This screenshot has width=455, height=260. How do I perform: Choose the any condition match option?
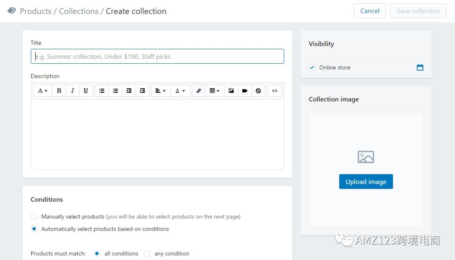pyautogui.click(x=147, y=253)
